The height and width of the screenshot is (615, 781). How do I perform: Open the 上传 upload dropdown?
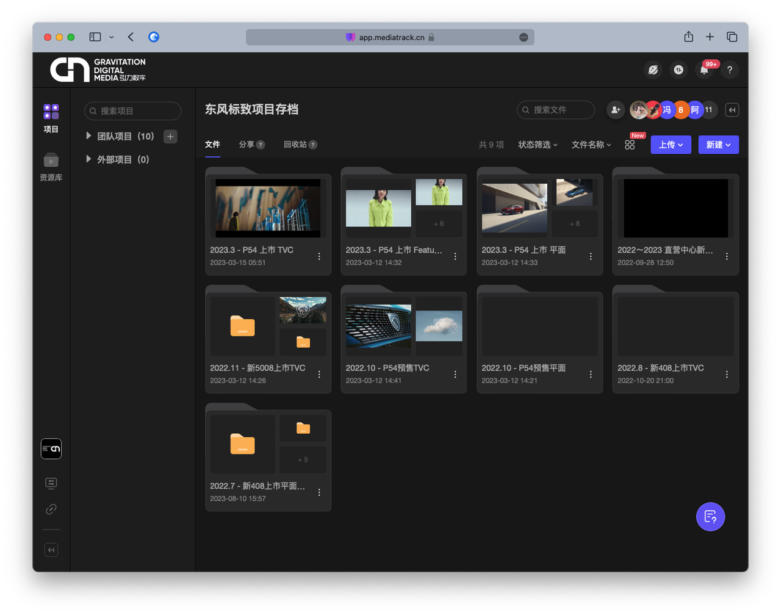[x=671, y=145]
